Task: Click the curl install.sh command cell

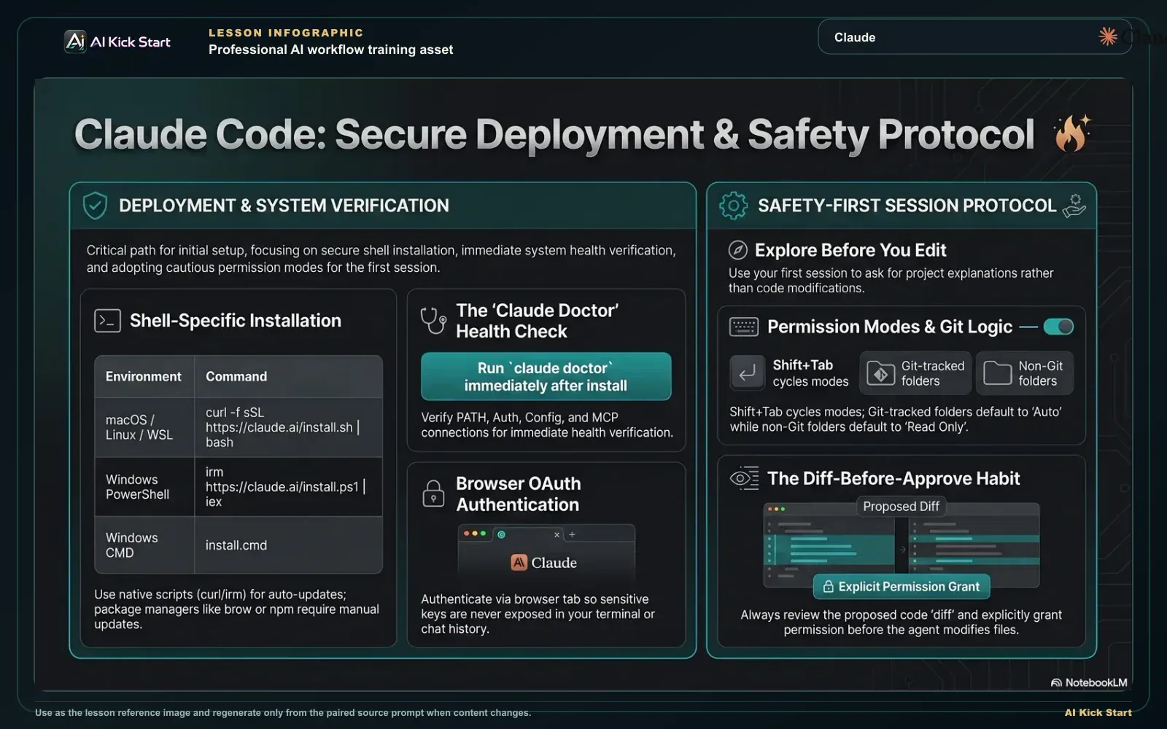Action: 288,427
